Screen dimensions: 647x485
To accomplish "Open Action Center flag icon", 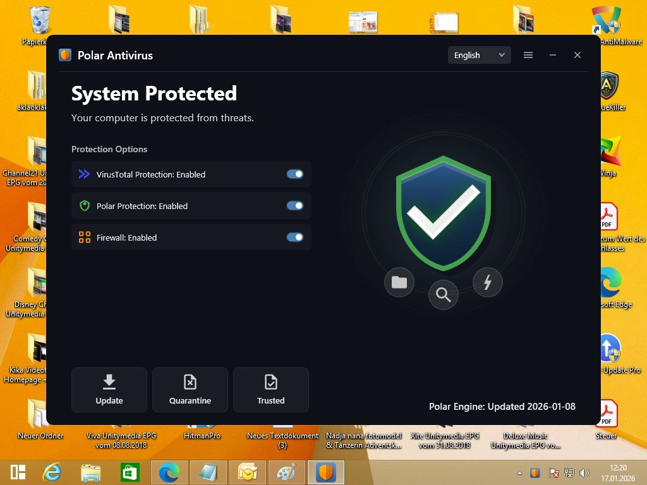I will [x=553, y=472].
